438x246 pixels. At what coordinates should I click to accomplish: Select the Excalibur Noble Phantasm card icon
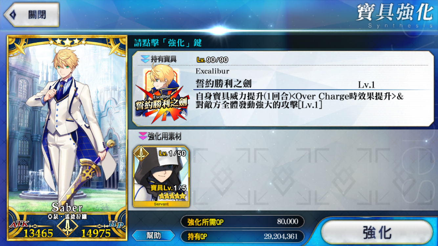[x=161, y=96]
